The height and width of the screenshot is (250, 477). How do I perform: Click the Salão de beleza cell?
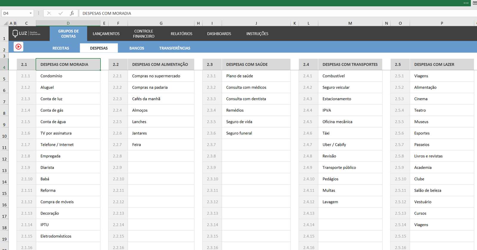442,190
